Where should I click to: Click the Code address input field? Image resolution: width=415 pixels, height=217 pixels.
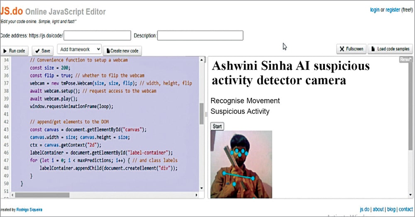coord(97,36)
